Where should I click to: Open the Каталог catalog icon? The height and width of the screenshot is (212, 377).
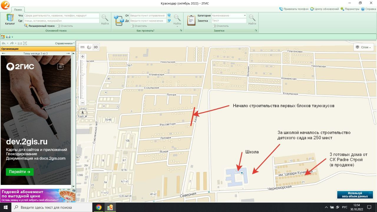[x=10, y=19]
